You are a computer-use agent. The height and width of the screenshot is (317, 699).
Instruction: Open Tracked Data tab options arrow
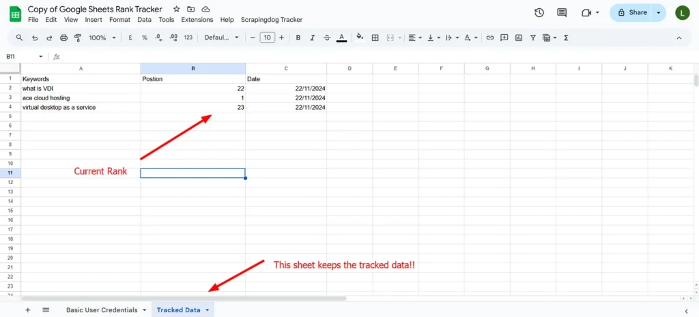[207, 310]
